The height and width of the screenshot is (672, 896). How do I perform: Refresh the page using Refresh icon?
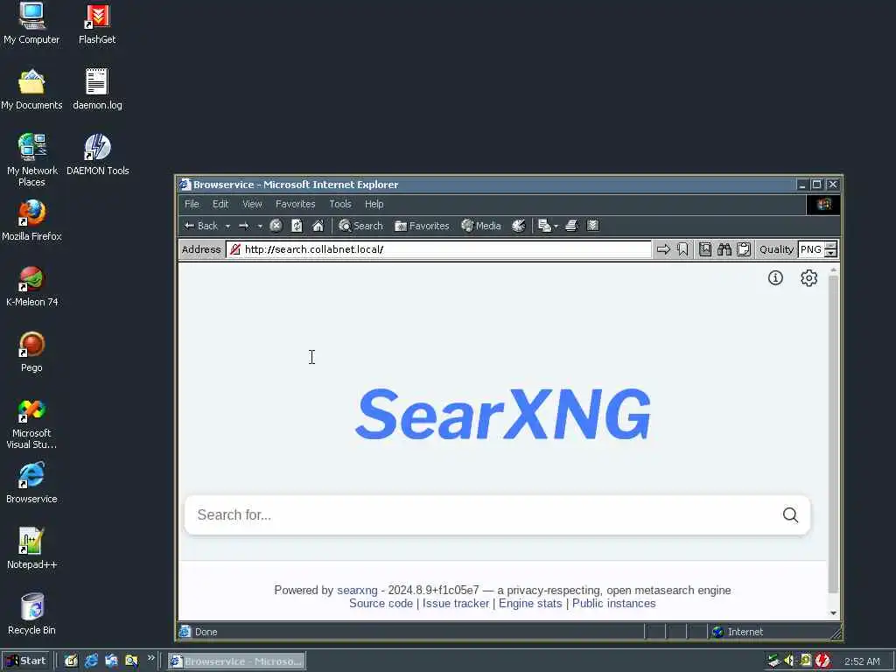coord(297,226)
